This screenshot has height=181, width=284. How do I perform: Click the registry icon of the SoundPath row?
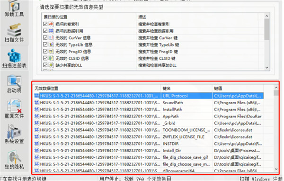click(x=37, y=102)
